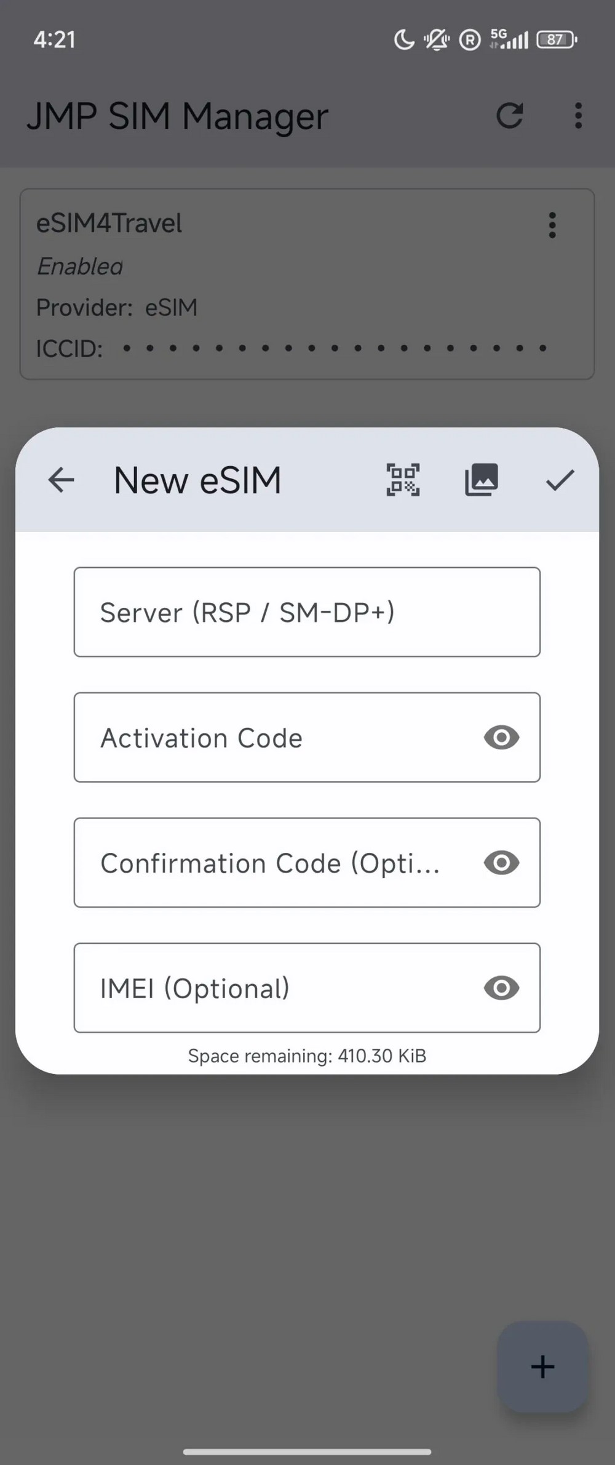
Task: Go back from the New eSIM dialog
Action: (61, 480)
